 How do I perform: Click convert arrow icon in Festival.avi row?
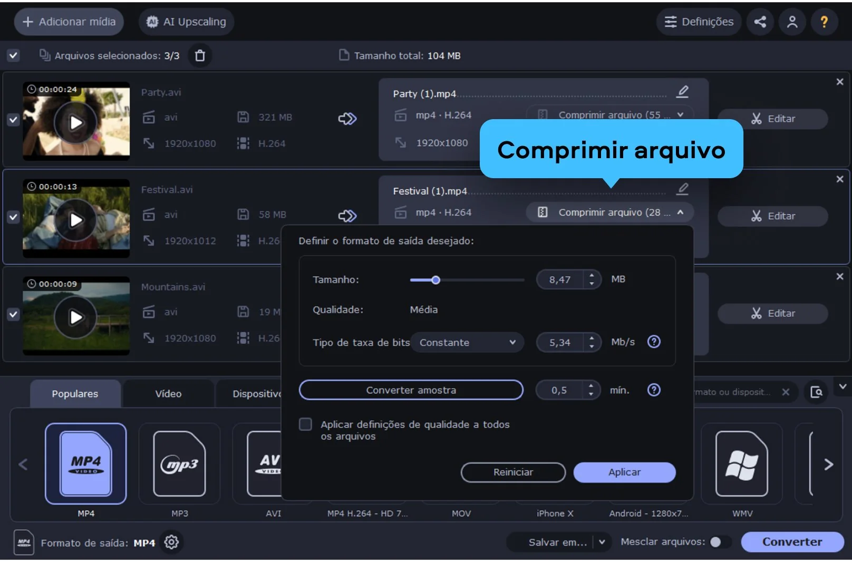click(347, 216)
